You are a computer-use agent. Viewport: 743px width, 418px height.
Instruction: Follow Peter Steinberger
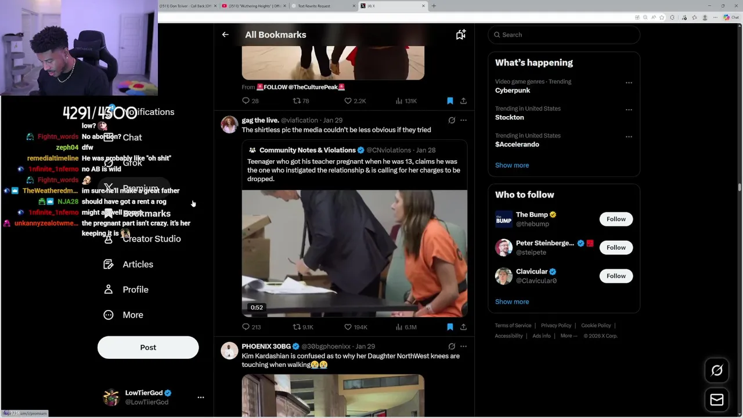616,247
